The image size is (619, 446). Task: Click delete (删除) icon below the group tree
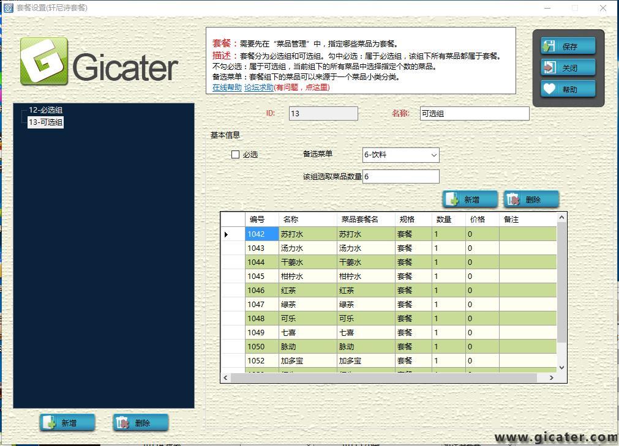122,423
